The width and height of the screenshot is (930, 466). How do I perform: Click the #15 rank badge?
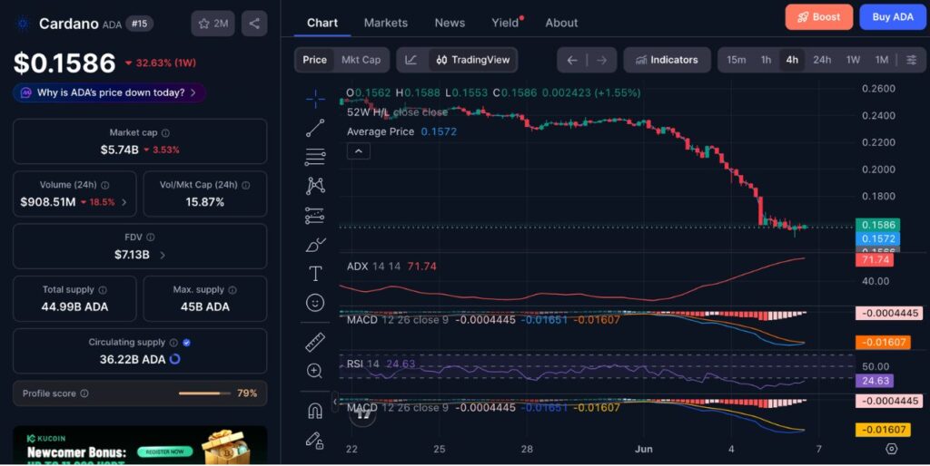[x=139, y=24]
